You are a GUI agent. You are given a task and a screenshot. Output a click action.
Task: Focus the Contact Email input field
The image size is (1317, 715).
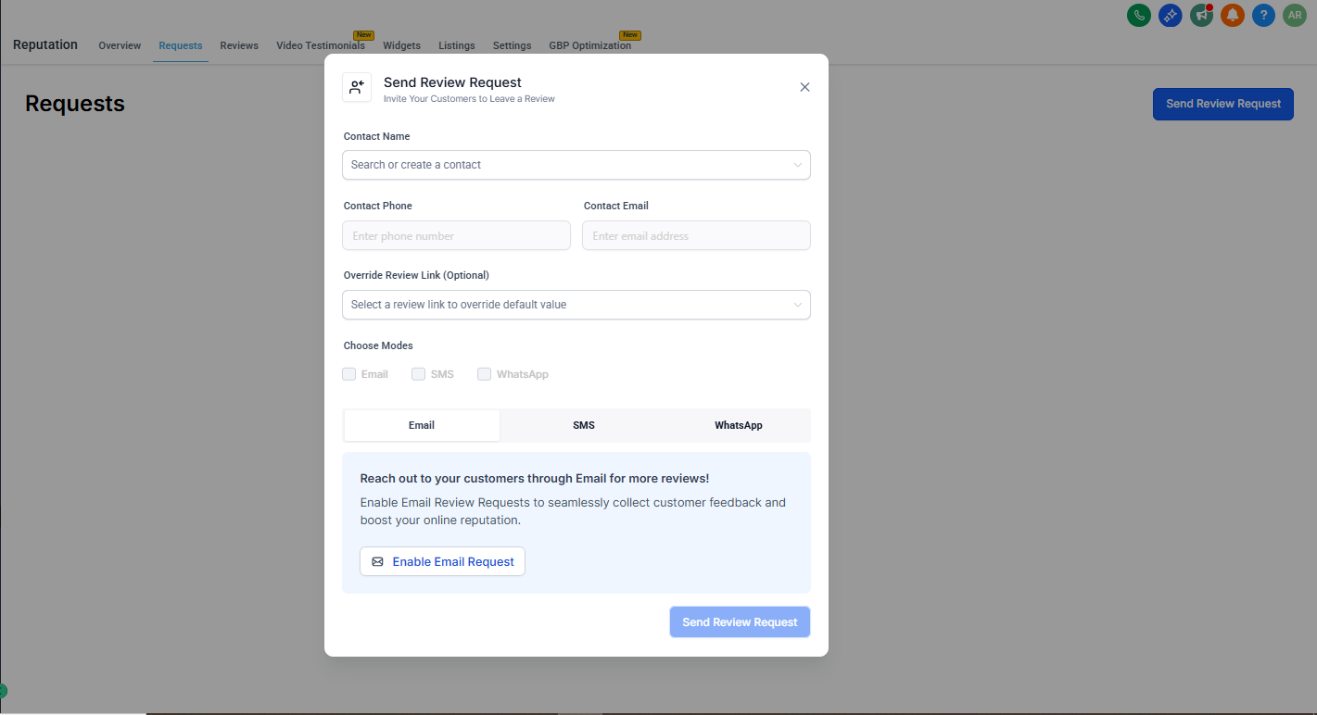(696, 236)
